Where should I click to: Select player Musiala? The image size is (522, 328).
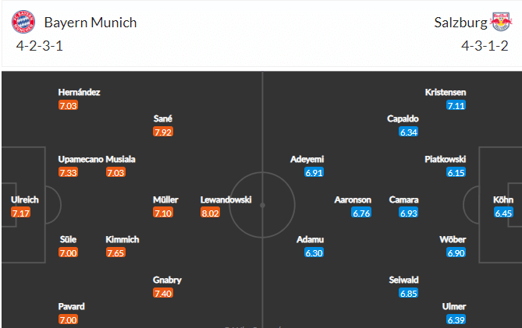coord(120,159)
